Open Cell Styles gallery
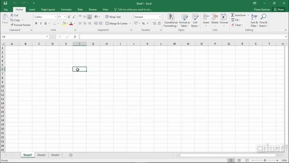Viewport: 289px width, 163px height. tap(195, 20)
